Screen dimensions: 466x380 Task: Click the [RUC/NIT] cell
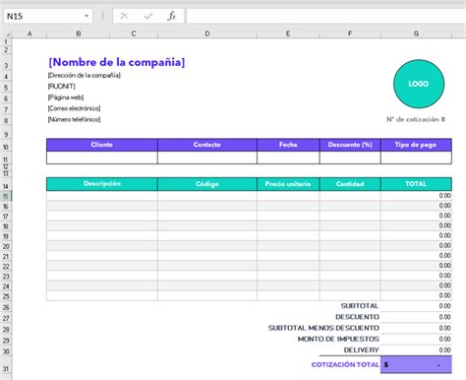pyautogui.click(x=62, y=87)
